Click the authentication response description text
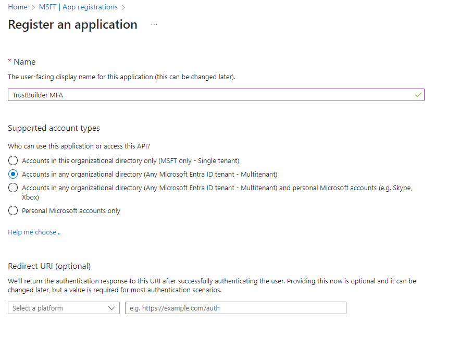 click(212, 285)
